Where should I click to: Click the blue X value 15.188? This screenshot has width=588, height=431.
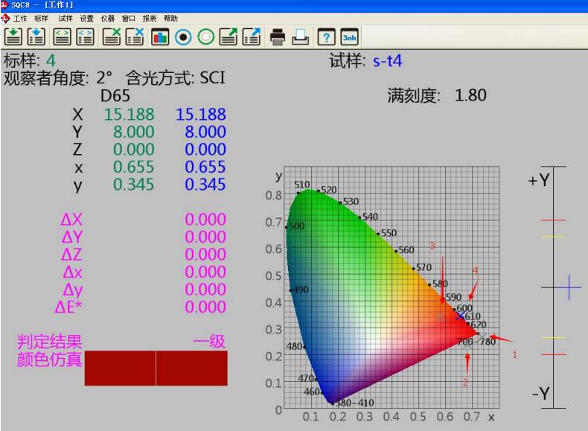pyautogui.click(x=201, y=115)
